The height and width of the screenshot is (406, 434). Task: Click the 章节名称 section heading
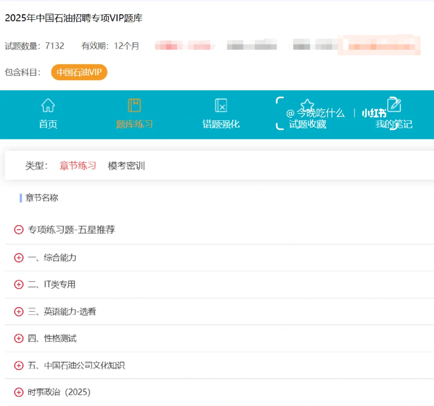[x=42, y=198]
